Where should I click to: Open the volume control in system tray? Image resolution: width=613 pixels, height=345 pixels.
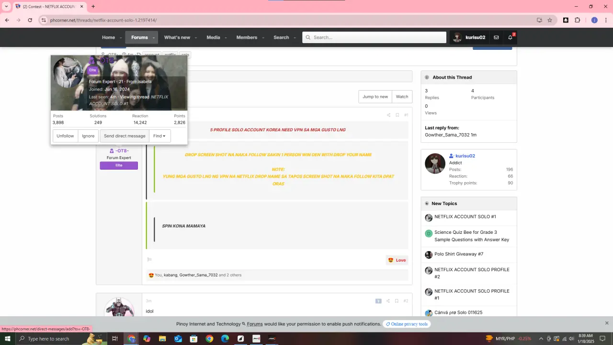coord(571,339)
